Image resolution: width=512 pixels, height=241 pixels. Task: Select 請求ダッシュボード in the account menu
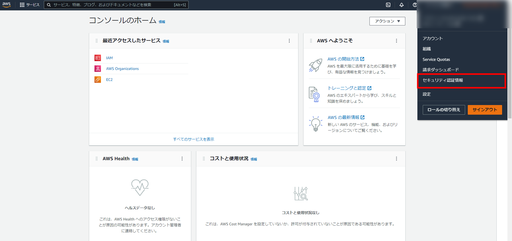(x=441, y=70)
